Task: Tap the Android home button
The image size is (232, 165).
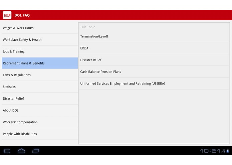Action: click(x=21, y=151)
